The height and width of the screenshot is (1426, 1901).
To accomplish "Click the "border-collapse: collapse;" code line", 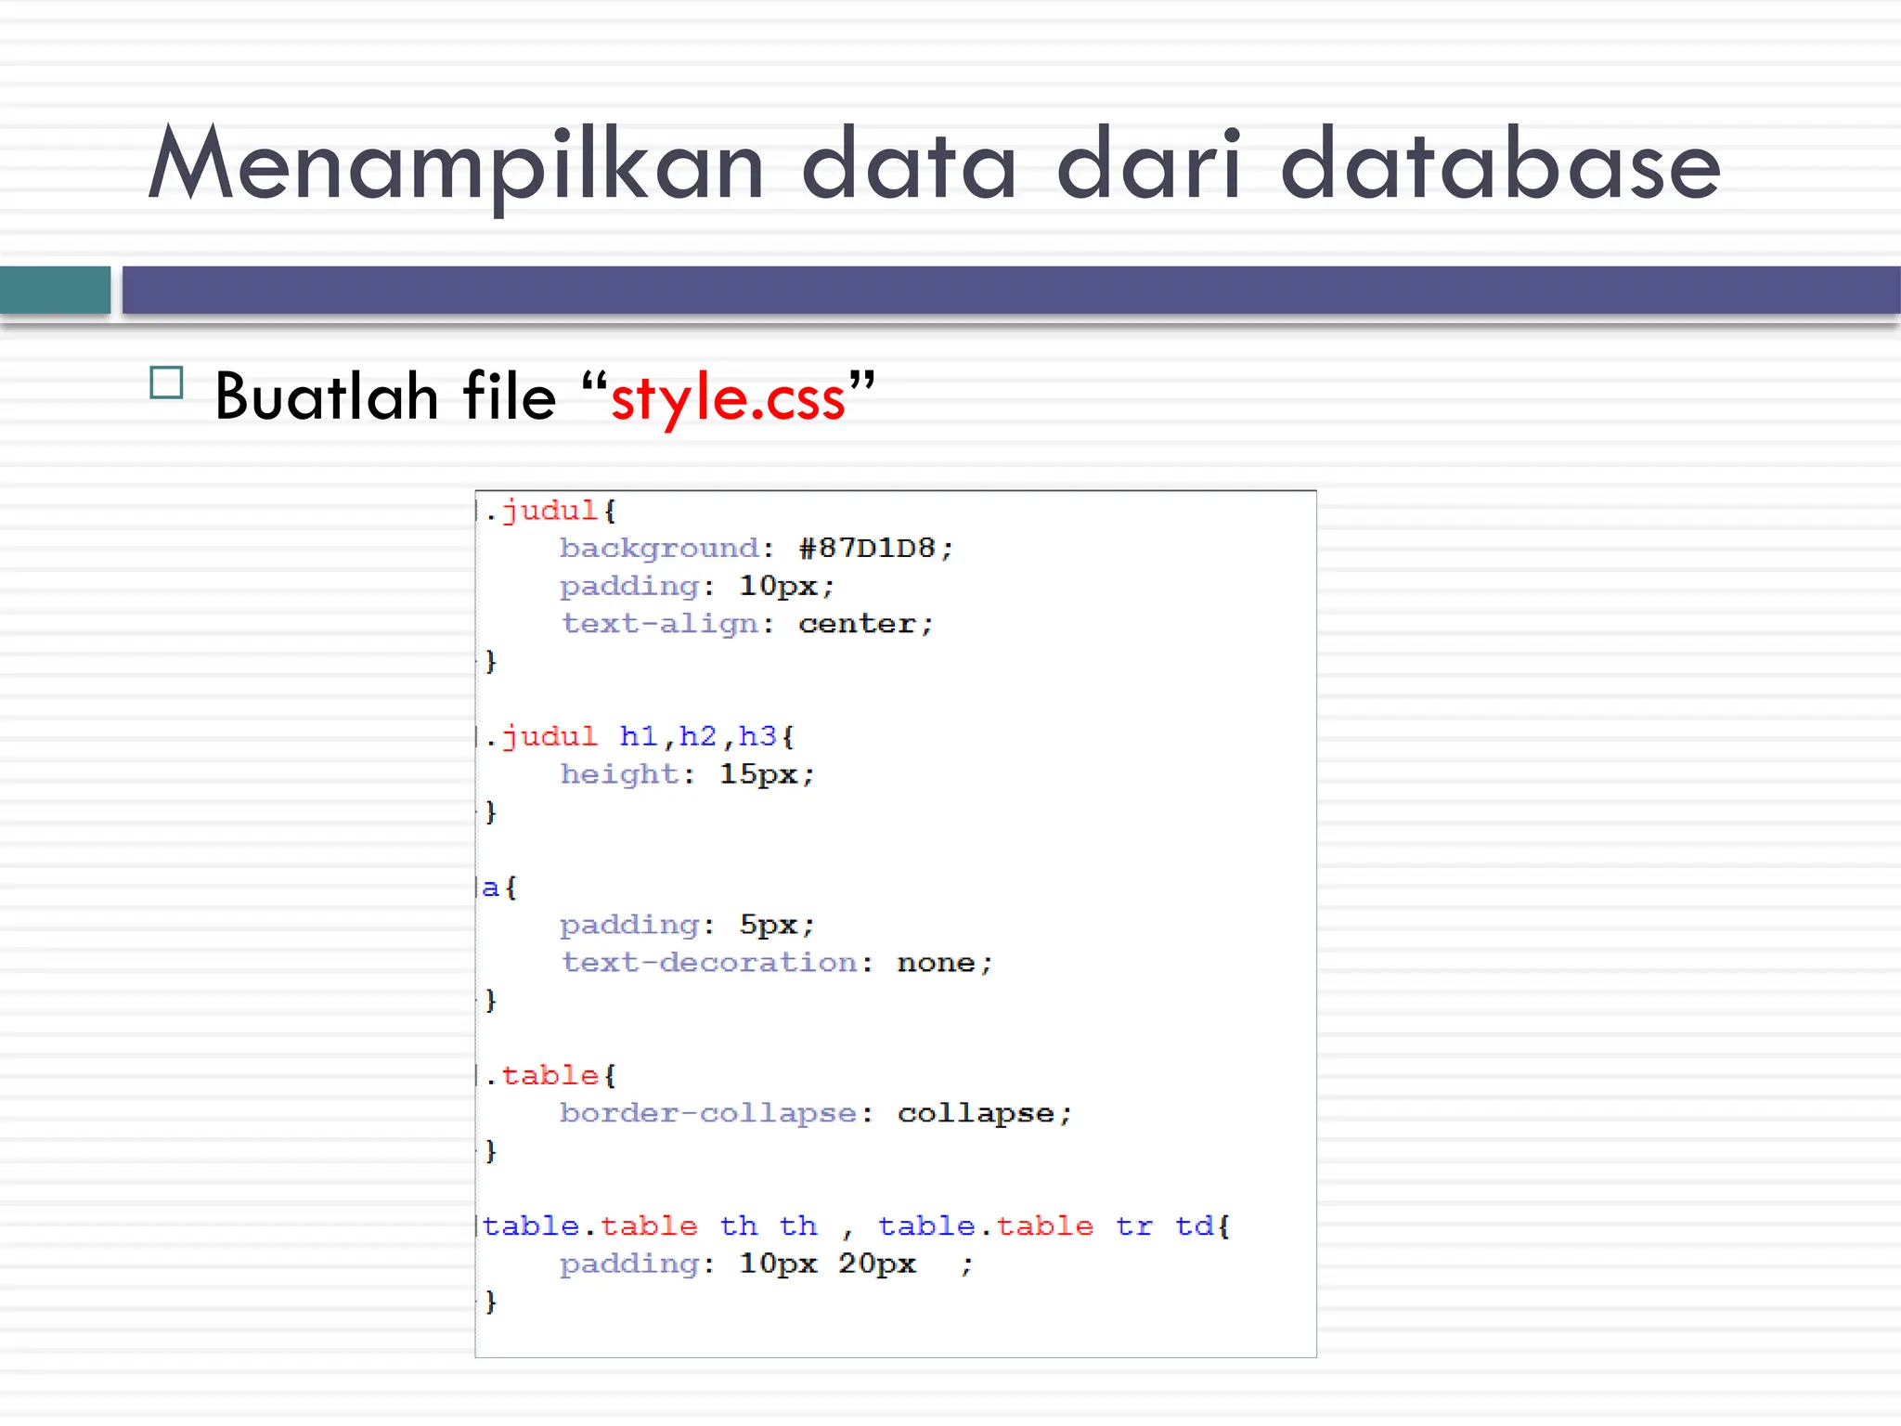I will (816, 1114).
